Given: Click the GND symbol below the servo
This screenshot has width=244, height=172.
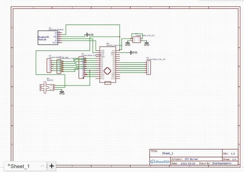Looking at the screenshot, I should [62, 92].
